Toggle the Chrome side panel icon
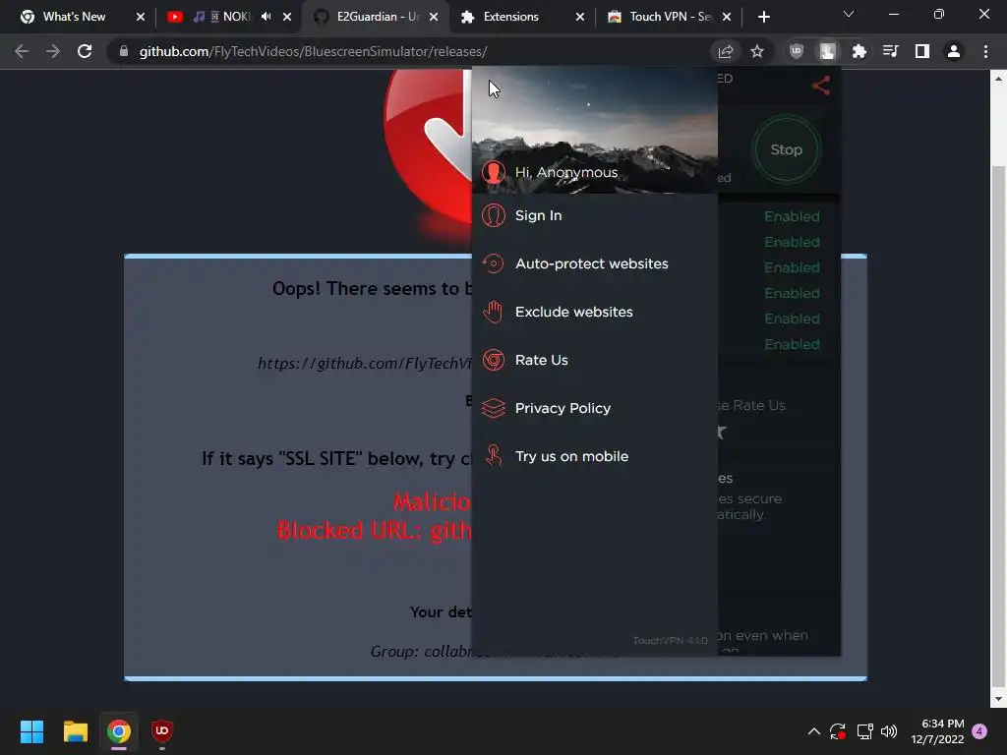The width and height of the screenshot is (1007, 755). point(922,51)
